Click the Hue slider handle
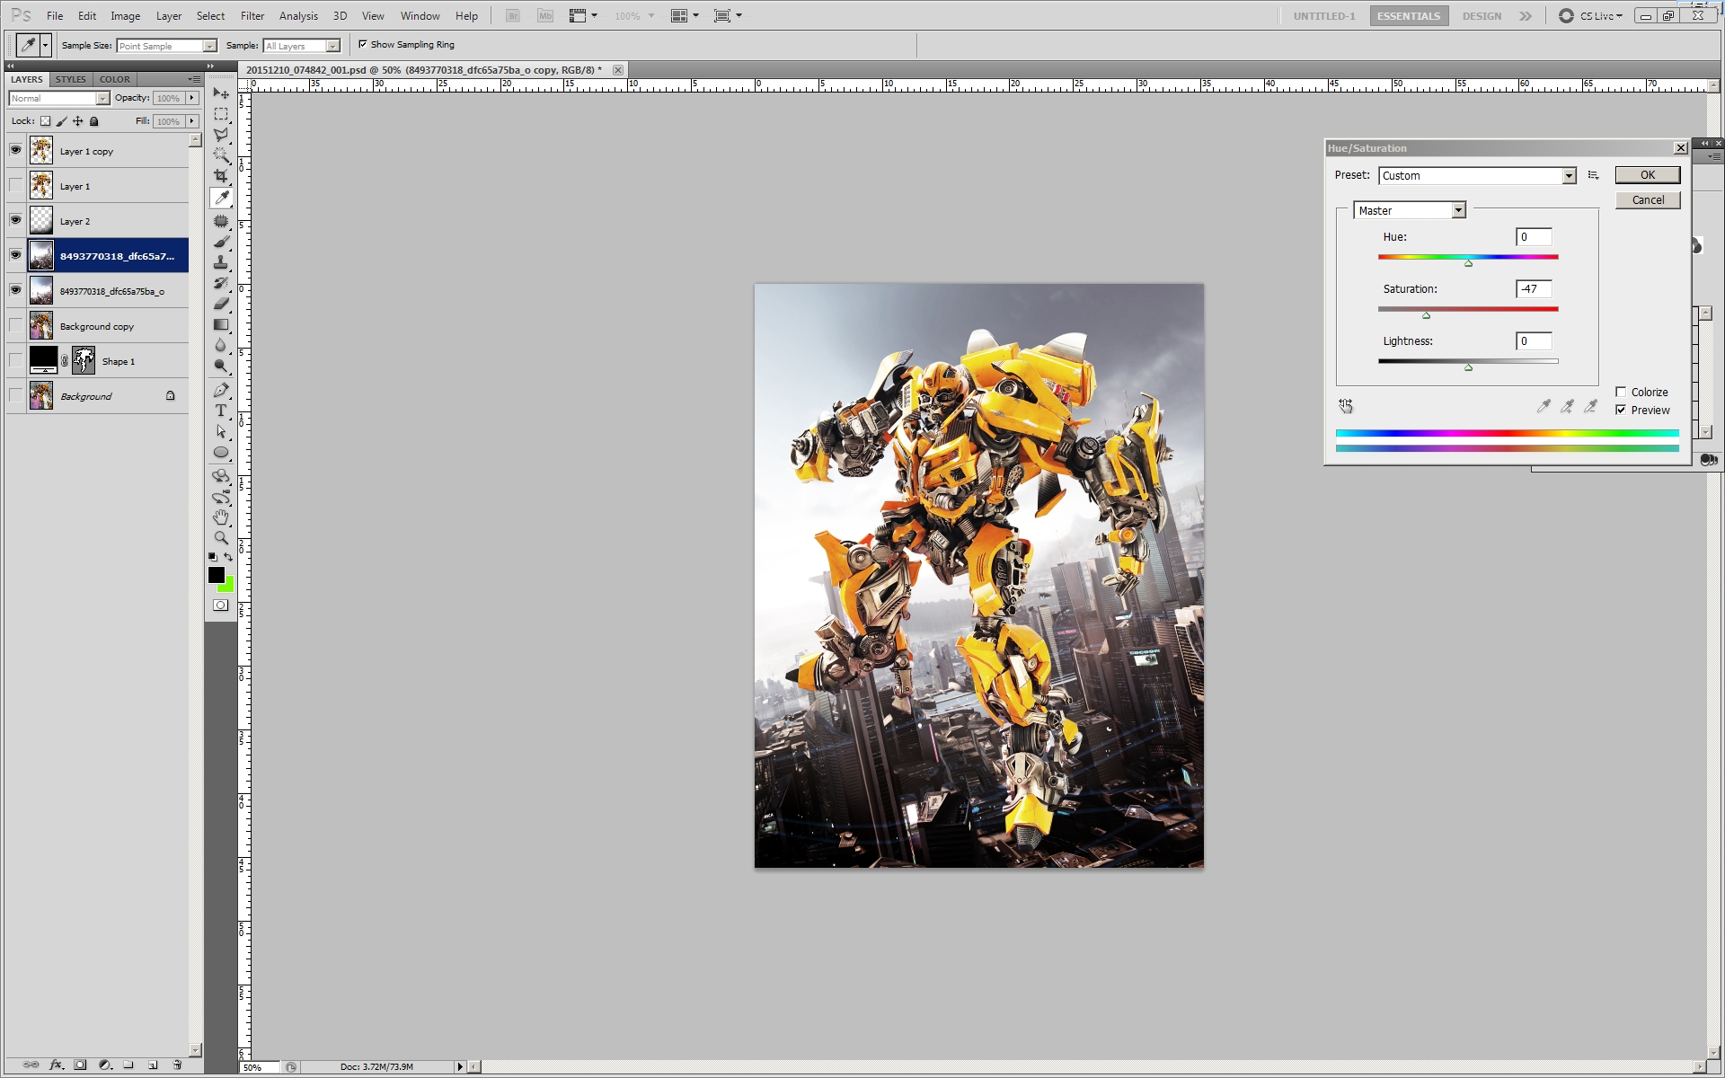Image resolution: width=1725 pixels, height=1078 pixels. (1468, 263)
